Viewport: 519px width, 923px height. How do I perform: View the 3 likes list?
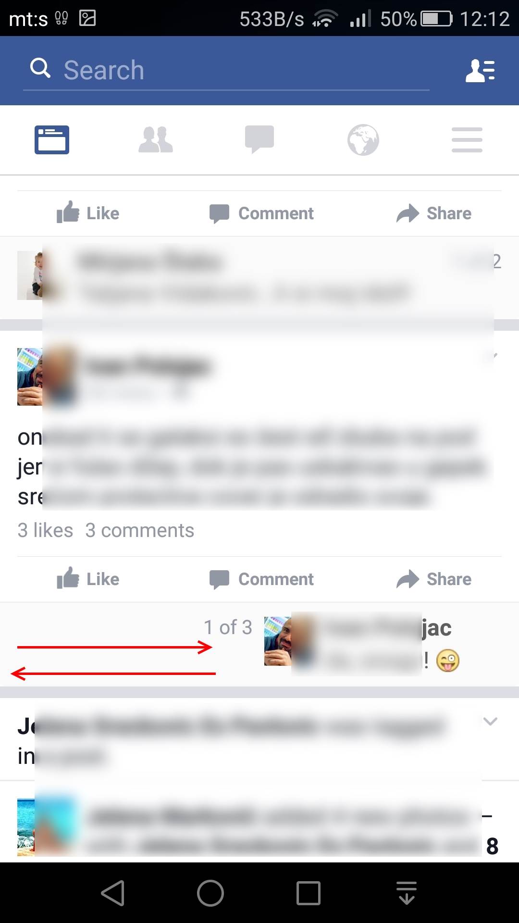pos(45,530)
